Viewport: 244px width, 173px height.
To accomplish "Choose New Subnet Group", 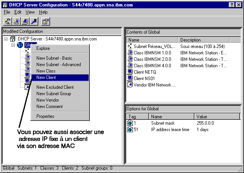I will tap(60, 94).
